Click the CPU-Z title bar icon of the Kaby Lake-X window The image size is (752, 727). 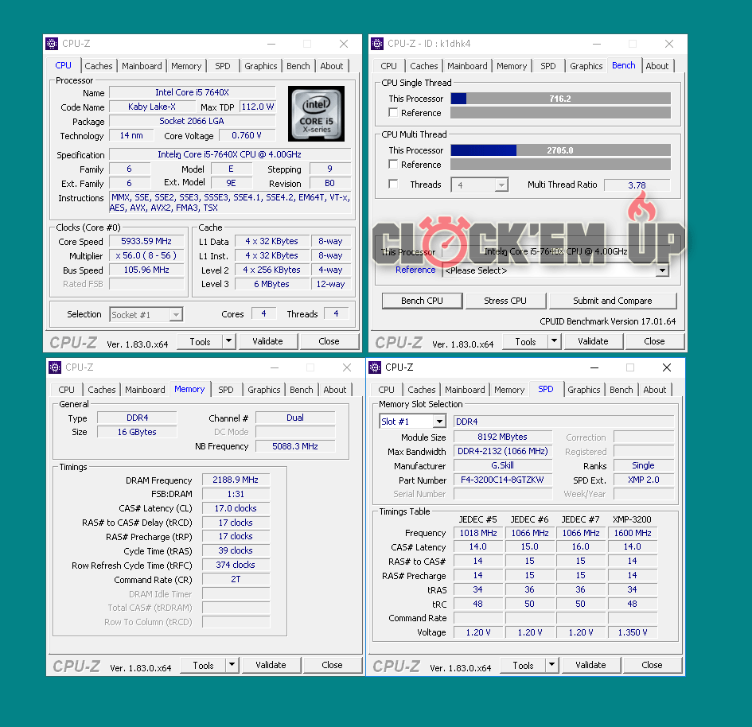point(52,44)
